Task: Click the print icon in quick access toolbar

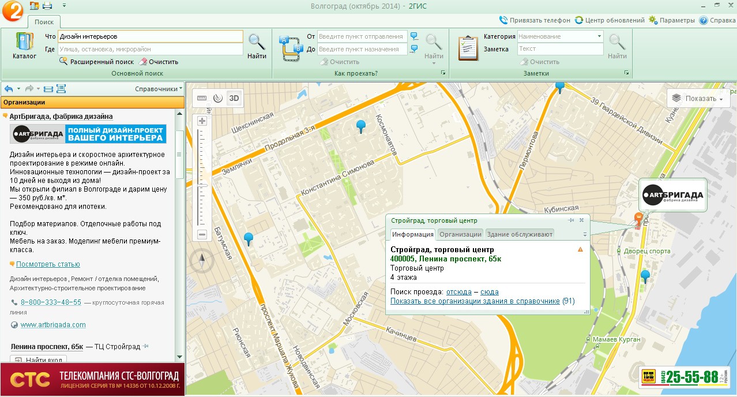Action: click(47, 6)
